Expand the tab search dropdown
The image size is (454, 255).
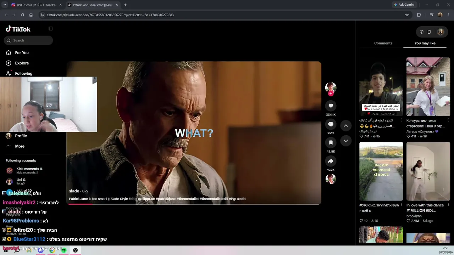pyautogui.click(x=5, y=5)
